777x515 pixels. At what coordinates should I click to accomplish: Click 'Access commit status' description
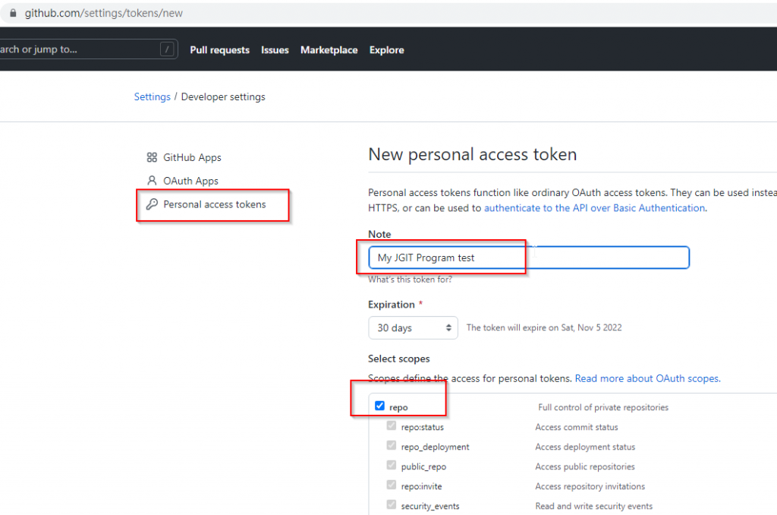pyautogui.click(x=577, y=427)
